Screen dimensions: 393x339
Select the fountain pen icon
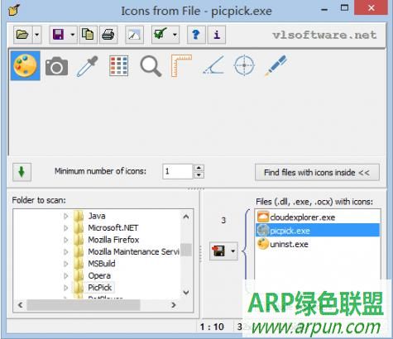(x=276, y=65)
